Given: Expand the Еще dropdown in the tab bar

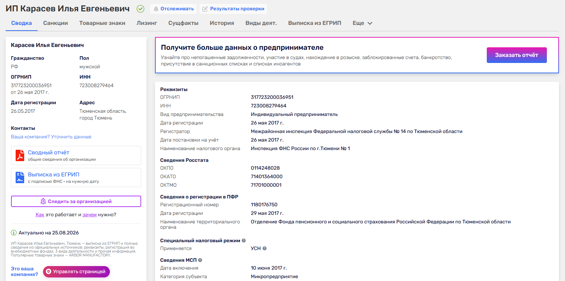Looking at the screenshot, I should [x=362, y=23].
